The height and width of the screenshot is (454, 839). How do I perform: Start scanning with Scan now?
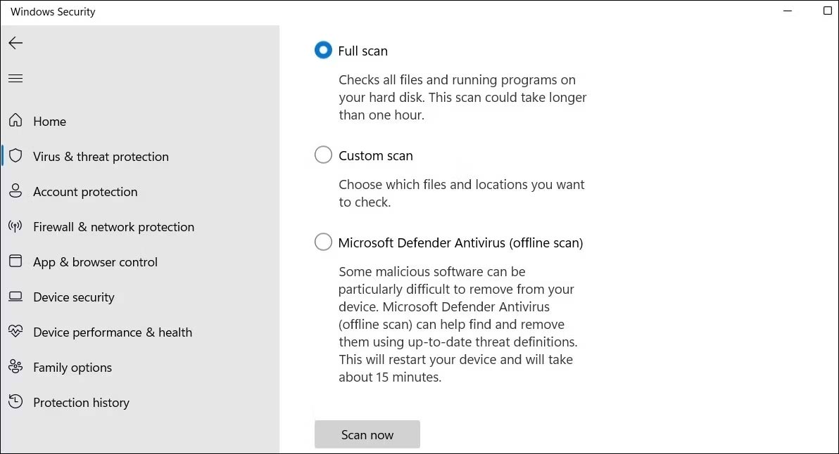click(x=367, y=434)
